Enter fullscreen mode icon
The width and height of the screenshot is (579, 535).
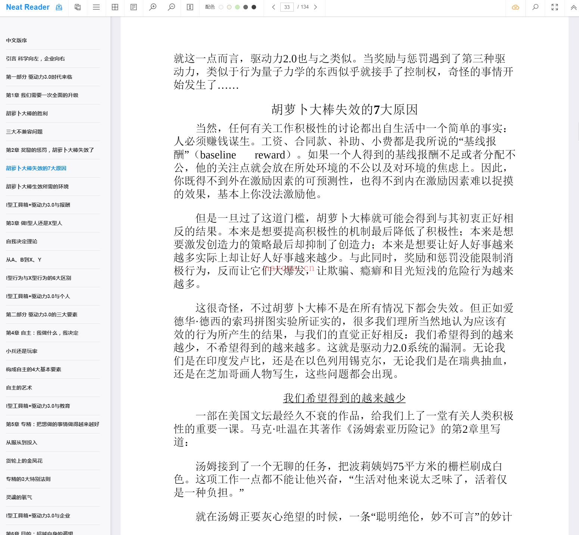pyautogui.click(x=555, y=7)
